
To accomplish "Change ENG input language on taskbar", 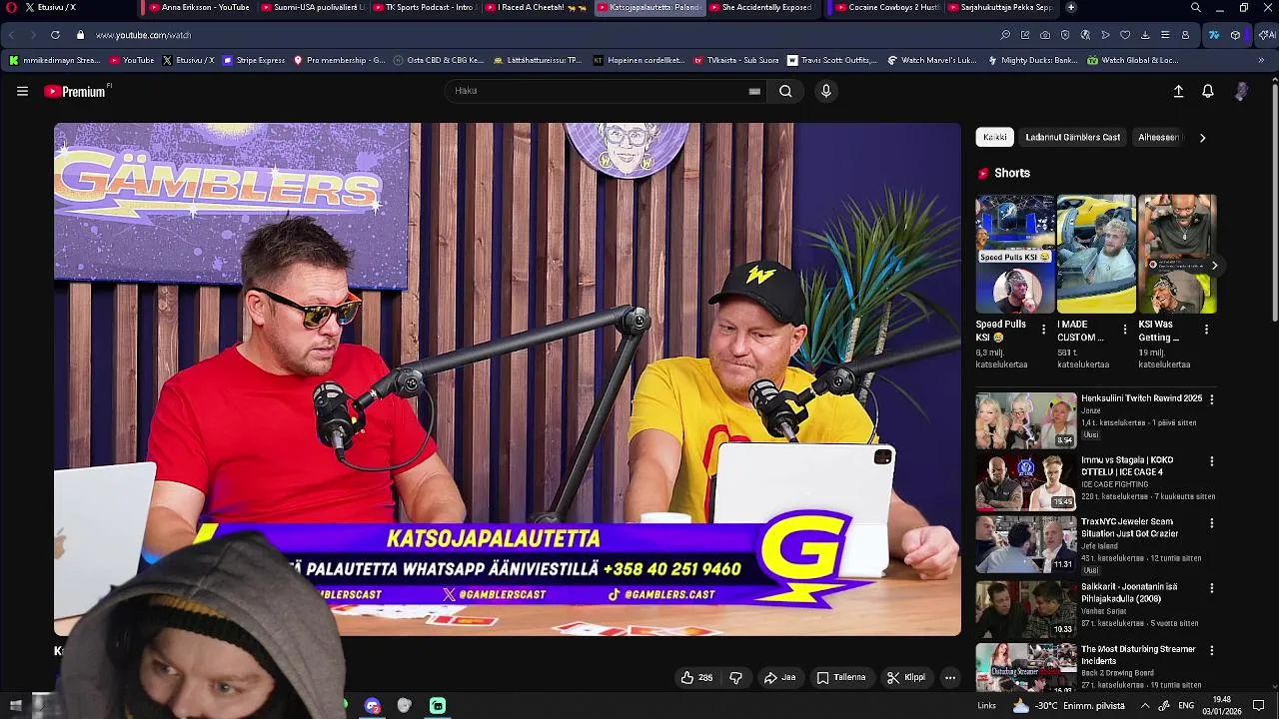I will [1186, 705].
